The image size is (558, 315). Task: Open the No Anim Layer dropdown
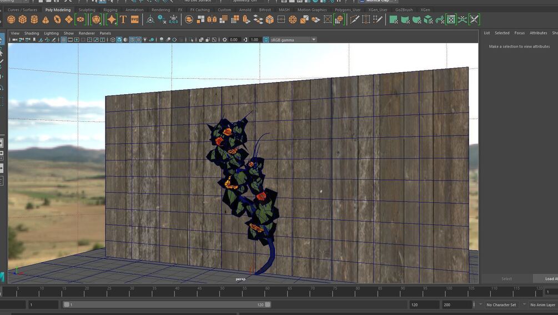pyautogui.click(x=542, y=304)
